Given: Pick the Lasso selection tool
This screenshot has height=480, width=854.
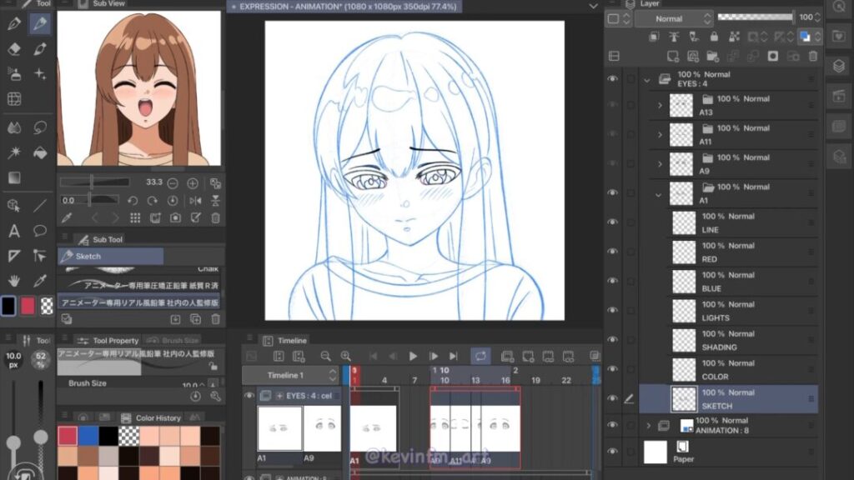Looking at the screenshot, I should tap(39, 127).
